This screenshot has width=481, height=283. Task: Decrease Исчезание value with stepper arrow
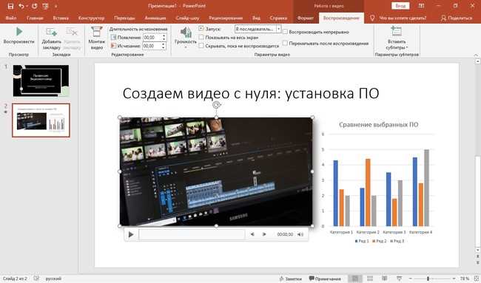[164, 48]
